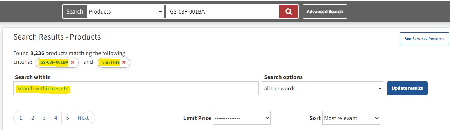Remove the vinyl tile filter tag

[123, 62]
